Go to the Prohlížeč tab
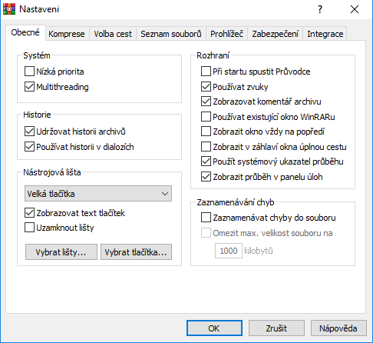The height and width of the screenshot is (343, 373). click(226, 34)
